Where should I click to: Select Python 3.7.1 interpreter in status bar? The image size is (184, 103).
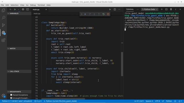pyautogui.click(x=17, y=101)
